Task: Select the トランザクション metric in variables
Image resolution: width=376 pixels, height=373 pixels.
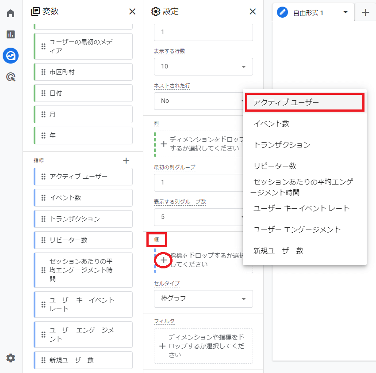Action: pos(83,219)
